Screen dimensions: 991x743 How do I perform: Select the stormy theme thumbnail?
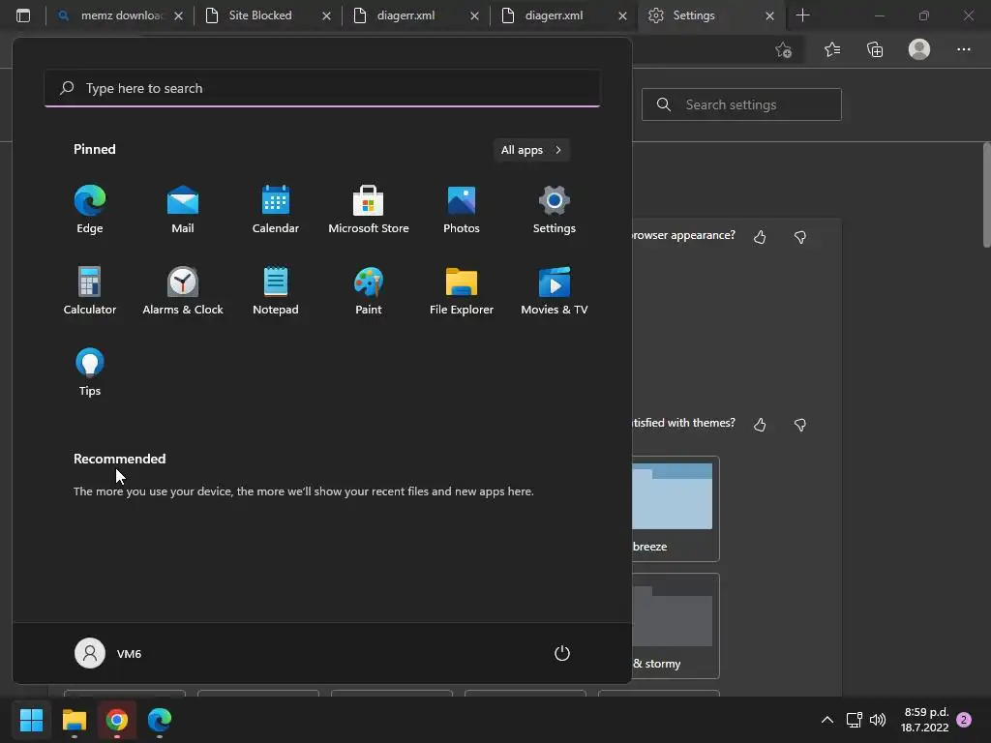tap(675, 626)
